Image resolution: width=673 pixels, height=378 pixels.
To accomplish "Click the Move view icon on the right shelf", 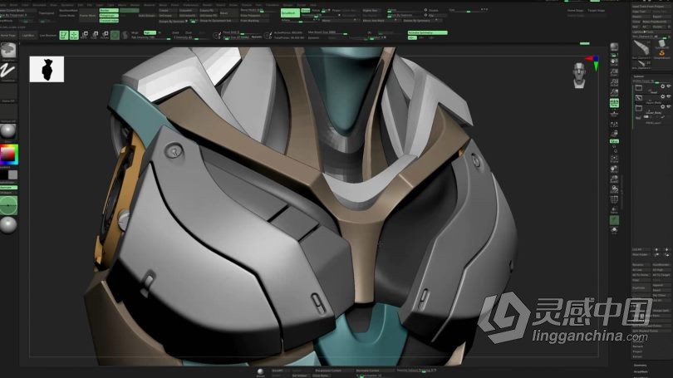I will [614, 169].
